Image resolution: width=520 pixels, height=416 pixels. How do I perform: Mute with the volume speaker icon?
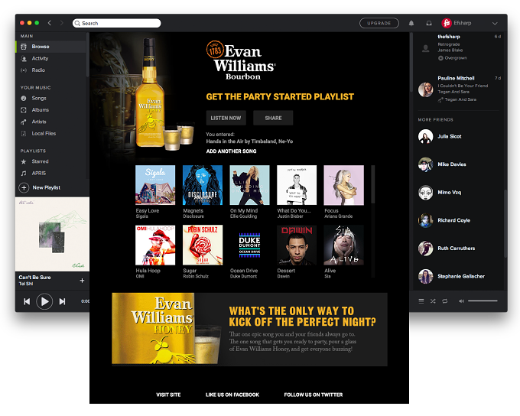click(x=461, y=301)
